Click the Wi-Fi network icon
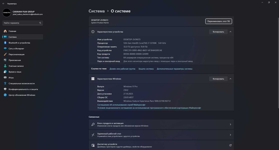This screenshot has height=150, width=279. pyautogui.click(x=5, y=49)
